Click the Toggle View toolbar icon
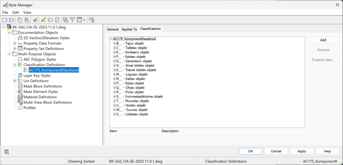 point(65,20)
